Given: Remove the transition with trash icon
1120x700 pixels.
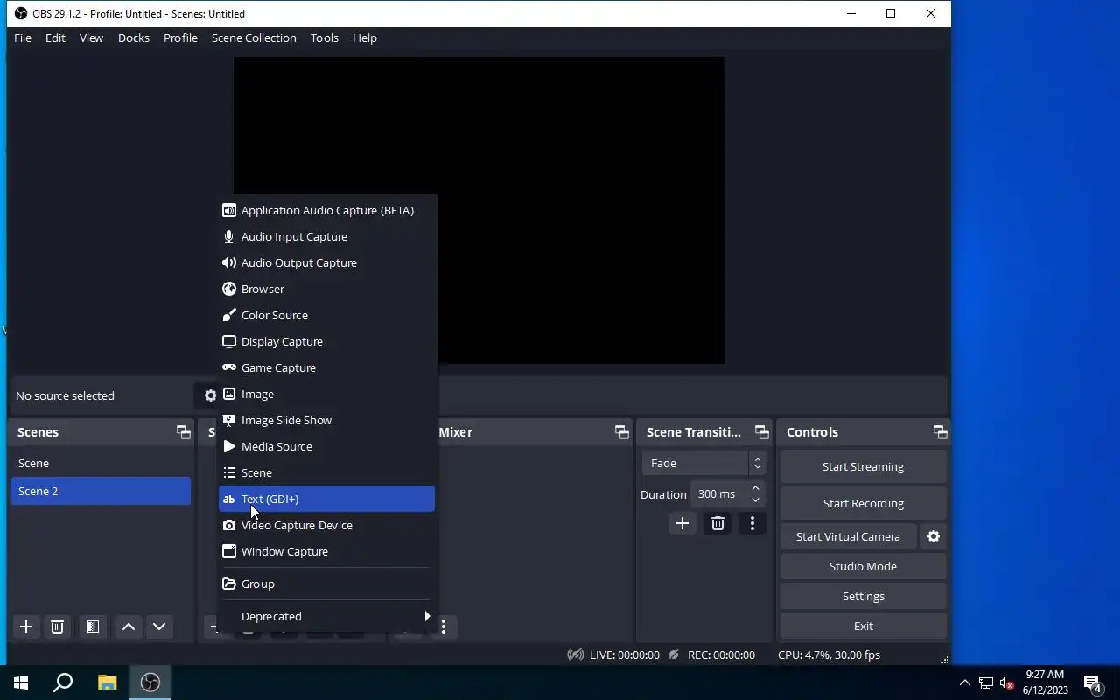Looking at the screenshot, I should point(717,523).
